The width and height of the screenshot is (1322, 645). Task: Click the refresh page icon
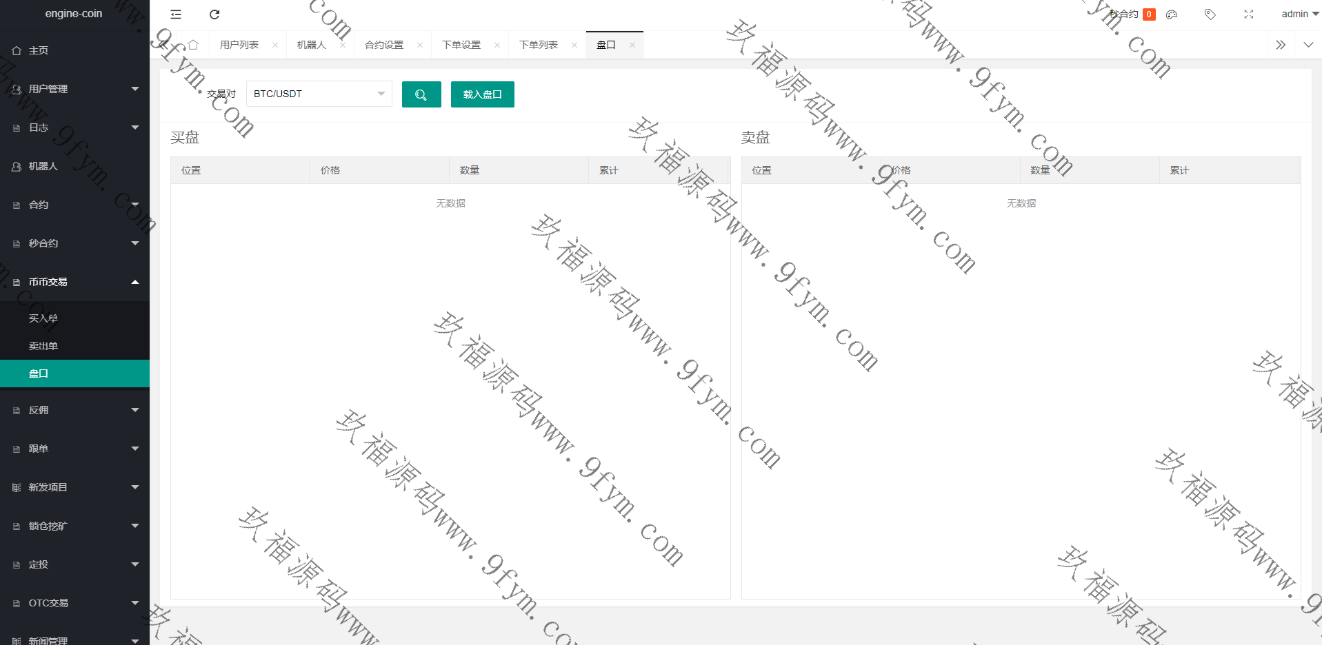[214, 14]
